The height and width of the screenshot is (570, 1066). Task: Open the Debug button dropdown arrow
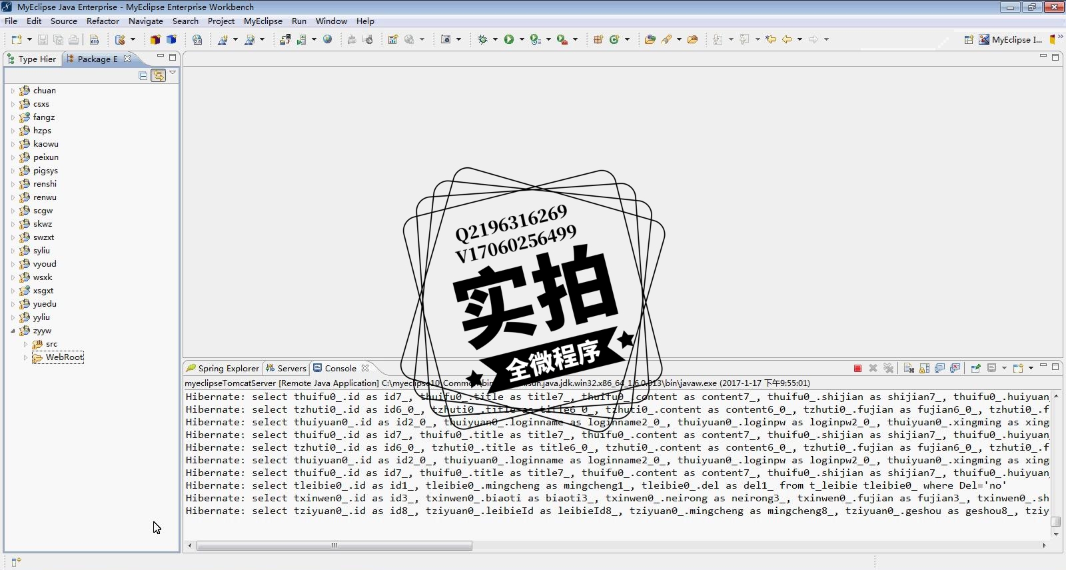point(495,39)
